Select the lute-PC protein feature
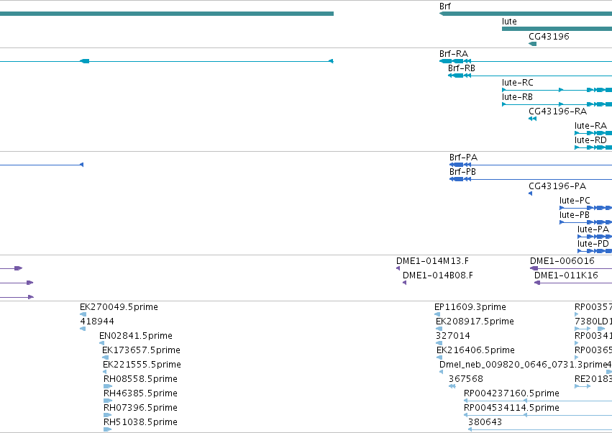 (x=585, y=208)
